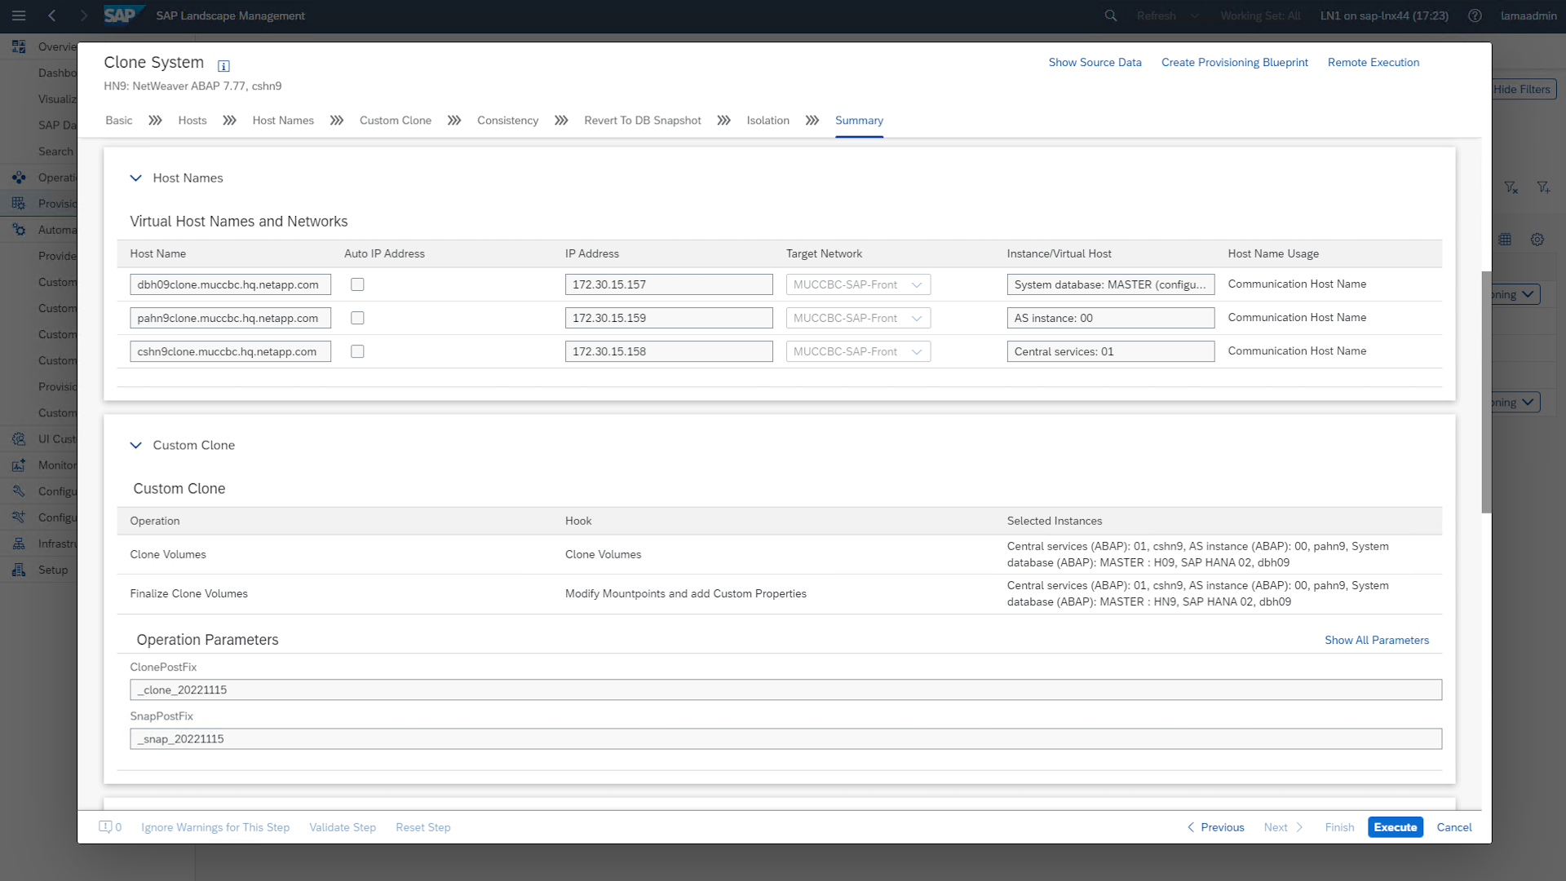This screenshot has height=881, width=1566.
Task: Click the back navigation arrow
Action: [x=52, y=15]
